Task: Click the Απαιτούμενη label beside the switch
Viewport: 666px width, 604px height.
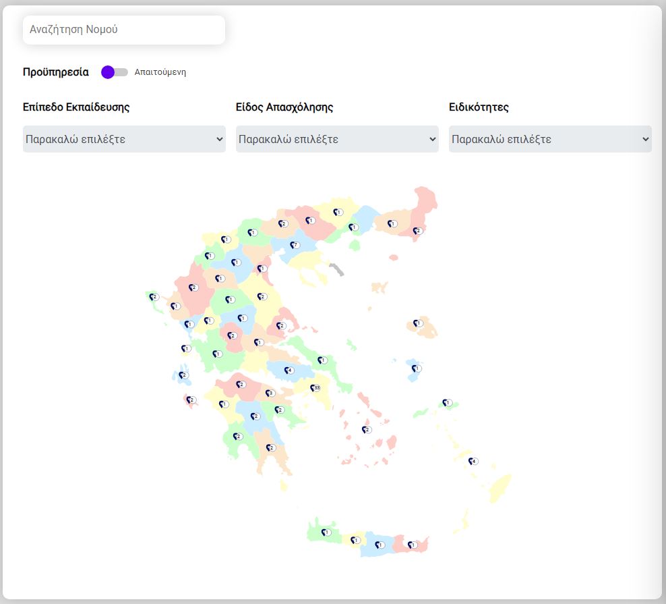Action: [160, 72]
